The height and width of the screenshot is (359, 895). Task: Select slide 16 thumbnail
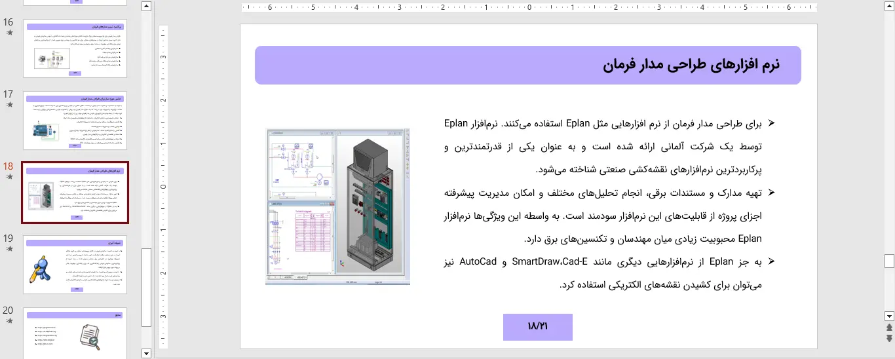(75, 48)
